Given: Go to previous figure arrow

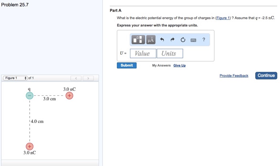Looking at the screenshot, I should 76,78.
